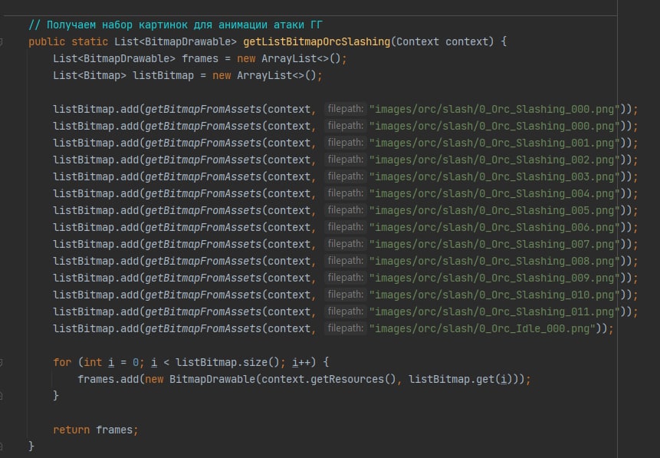This screenshot has height=458, width=660.
Task: Click the string 0_Orc_Slashing_003.png
Action: tap(494, 176)
